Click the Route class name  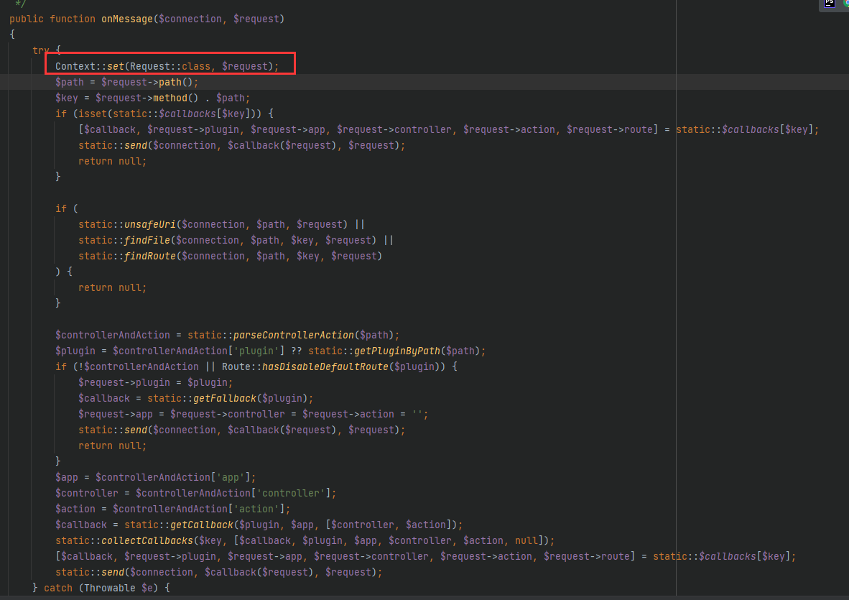236,366
